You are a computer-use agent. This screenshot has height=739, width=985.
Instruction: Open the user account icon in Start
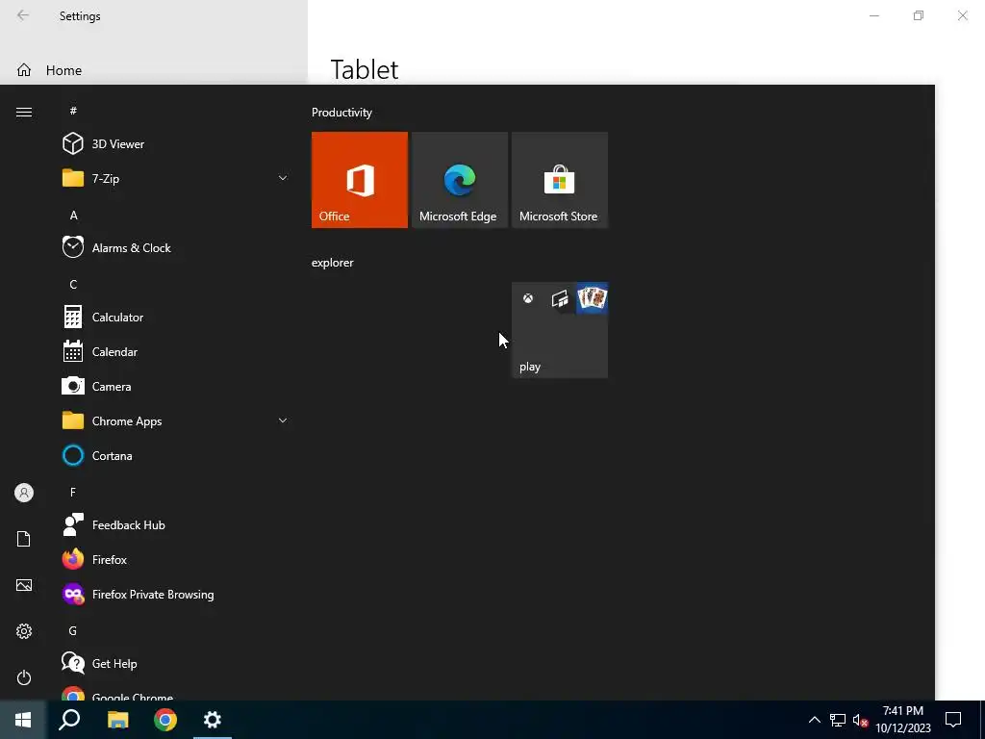(24, 493)
